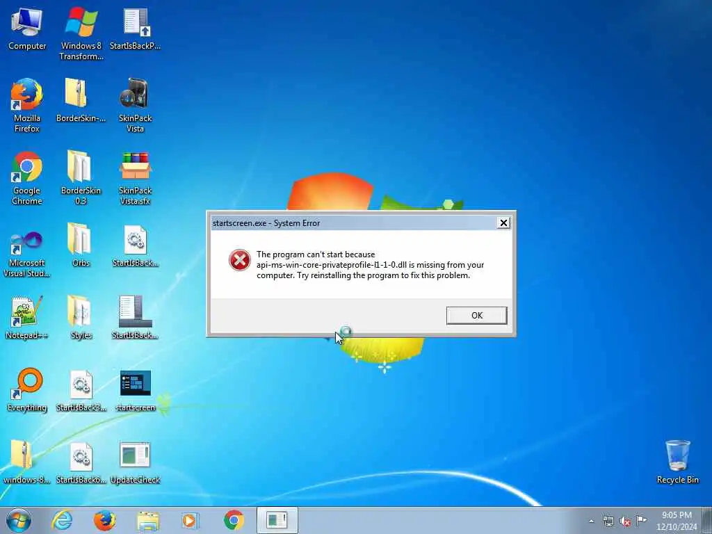
Task: Click the Show desktop strip
Action: pyautogui.click(x=706, y=520)
